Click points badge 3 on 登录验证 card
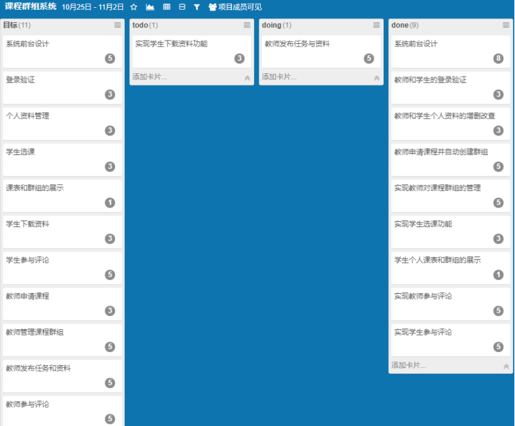The image size is (515, 426). [x=110, y=94]
